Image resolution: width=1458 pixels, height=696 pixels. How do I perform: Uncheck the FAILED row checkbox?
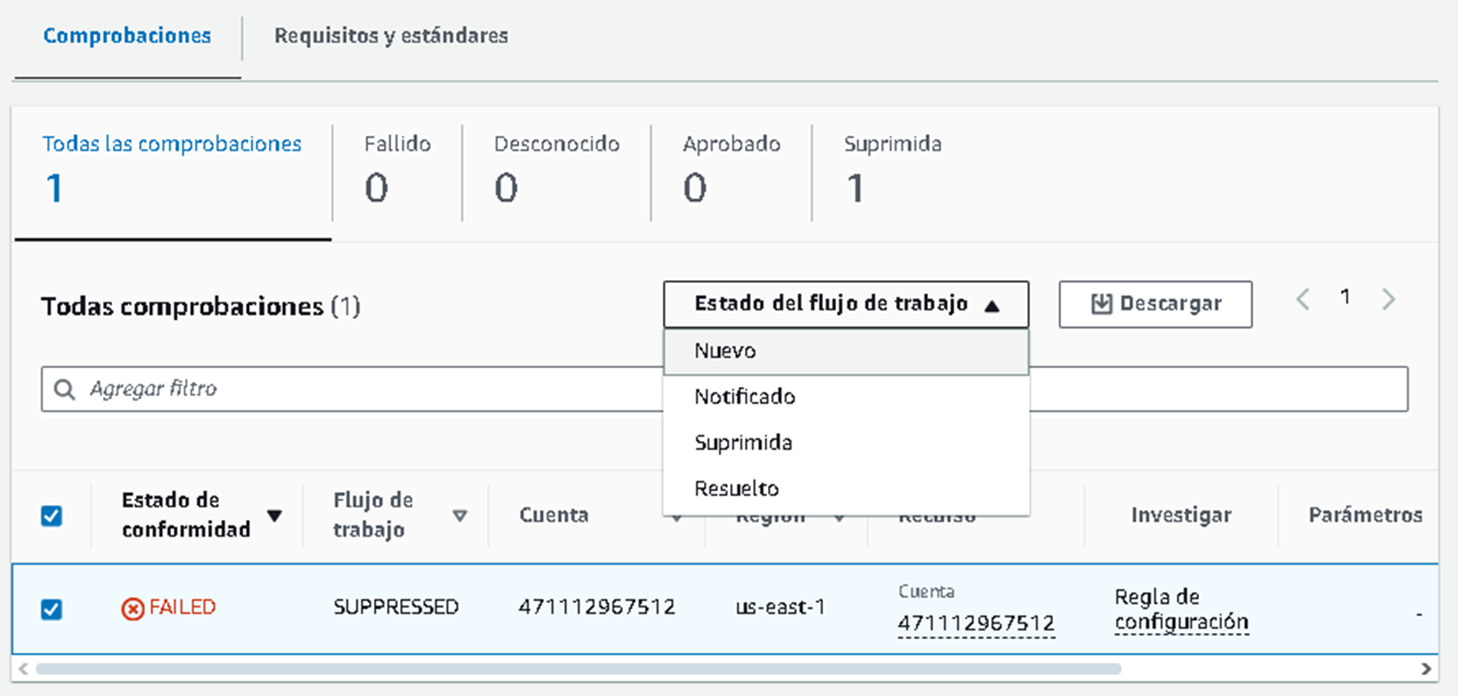51,609
